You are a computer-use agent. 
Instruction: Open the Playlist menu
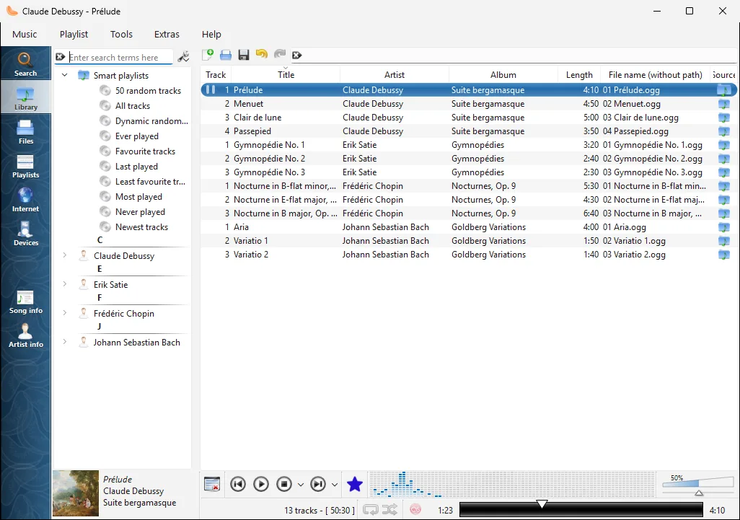tap(74, 34)
